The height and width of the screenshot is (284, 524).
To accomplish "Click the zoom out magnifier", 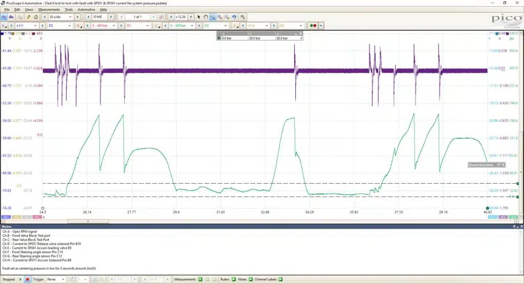I will tap(227, 17).
